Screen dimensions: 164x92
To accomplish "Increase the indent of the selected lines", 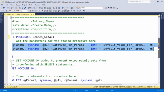I will pyautogui.click(x=80, y=11).
